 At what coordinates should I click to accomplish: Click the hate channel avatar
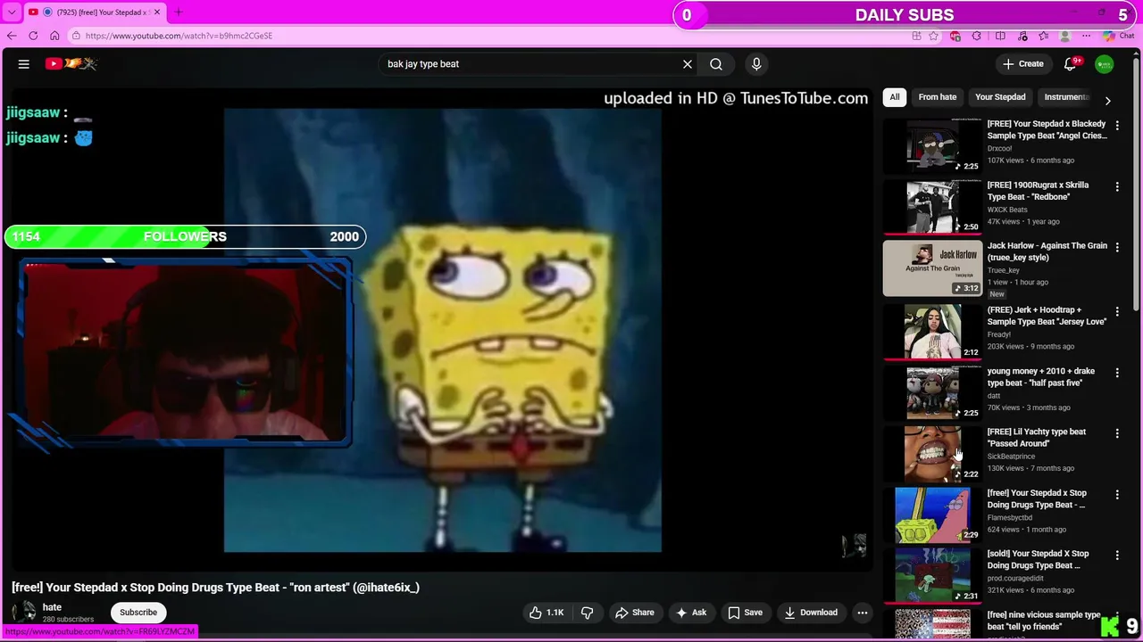coord(24,613)
